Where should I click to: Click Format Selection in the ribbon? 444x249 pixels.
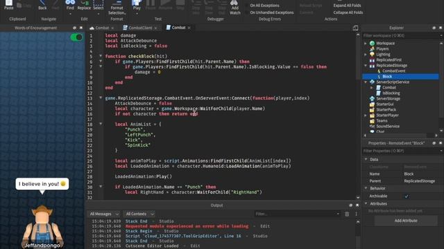pyautogui.click(x=117, y=8)
